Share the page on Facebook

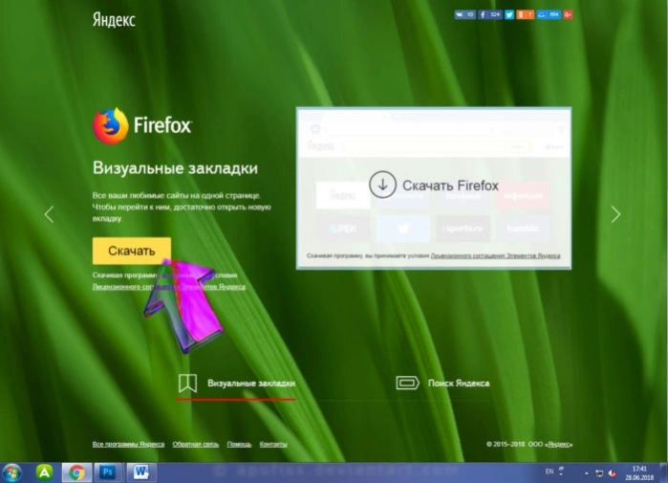click(x=489, y=14)
